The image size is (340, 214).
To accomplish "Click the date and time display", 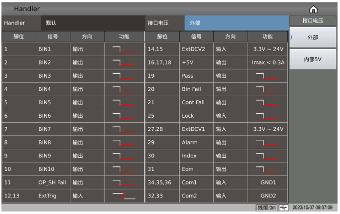I will click(312, 207).
